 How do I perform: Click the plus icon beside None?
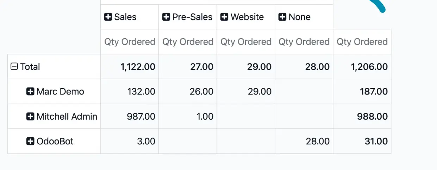tap(282, 17)
